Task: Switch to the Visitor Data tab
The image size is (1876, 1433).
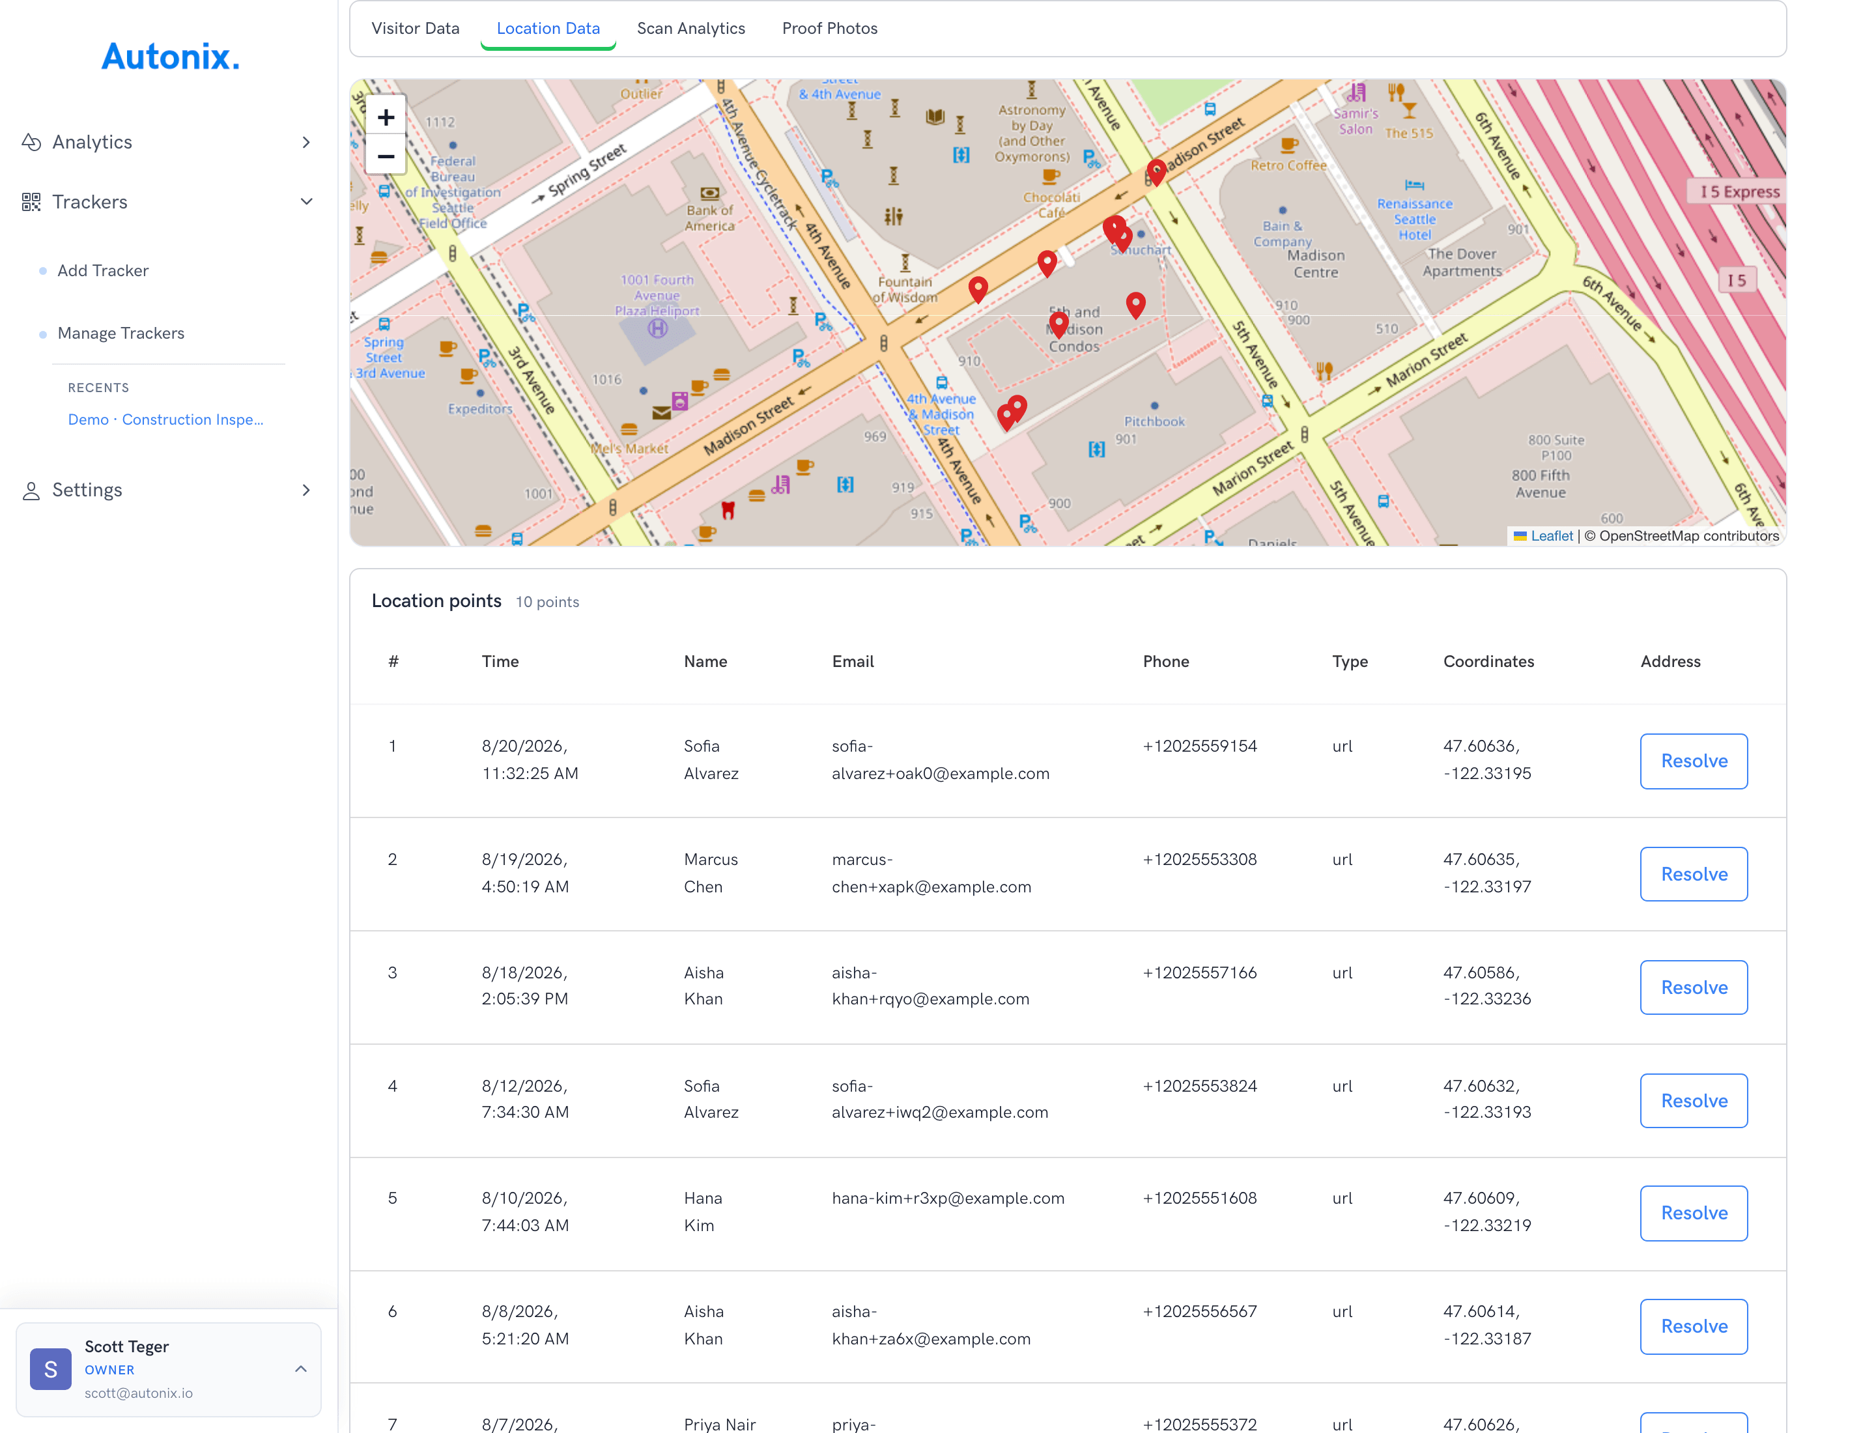Action: [x=416, y=28]
